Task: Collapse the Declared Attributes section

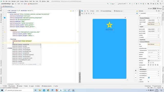Action: tap(139, 18)
